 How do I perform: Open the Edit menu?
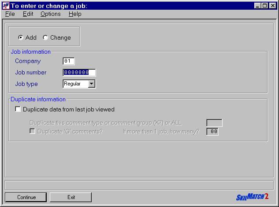click(x=28, y=14)
